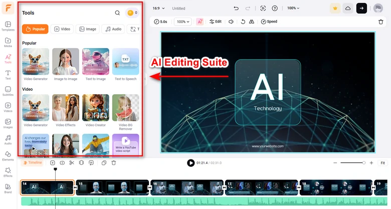The width and height of the screenshot is (391, 209).
Task: Click the add scene icon in timeline toolbar
Action: pos(52,163)
